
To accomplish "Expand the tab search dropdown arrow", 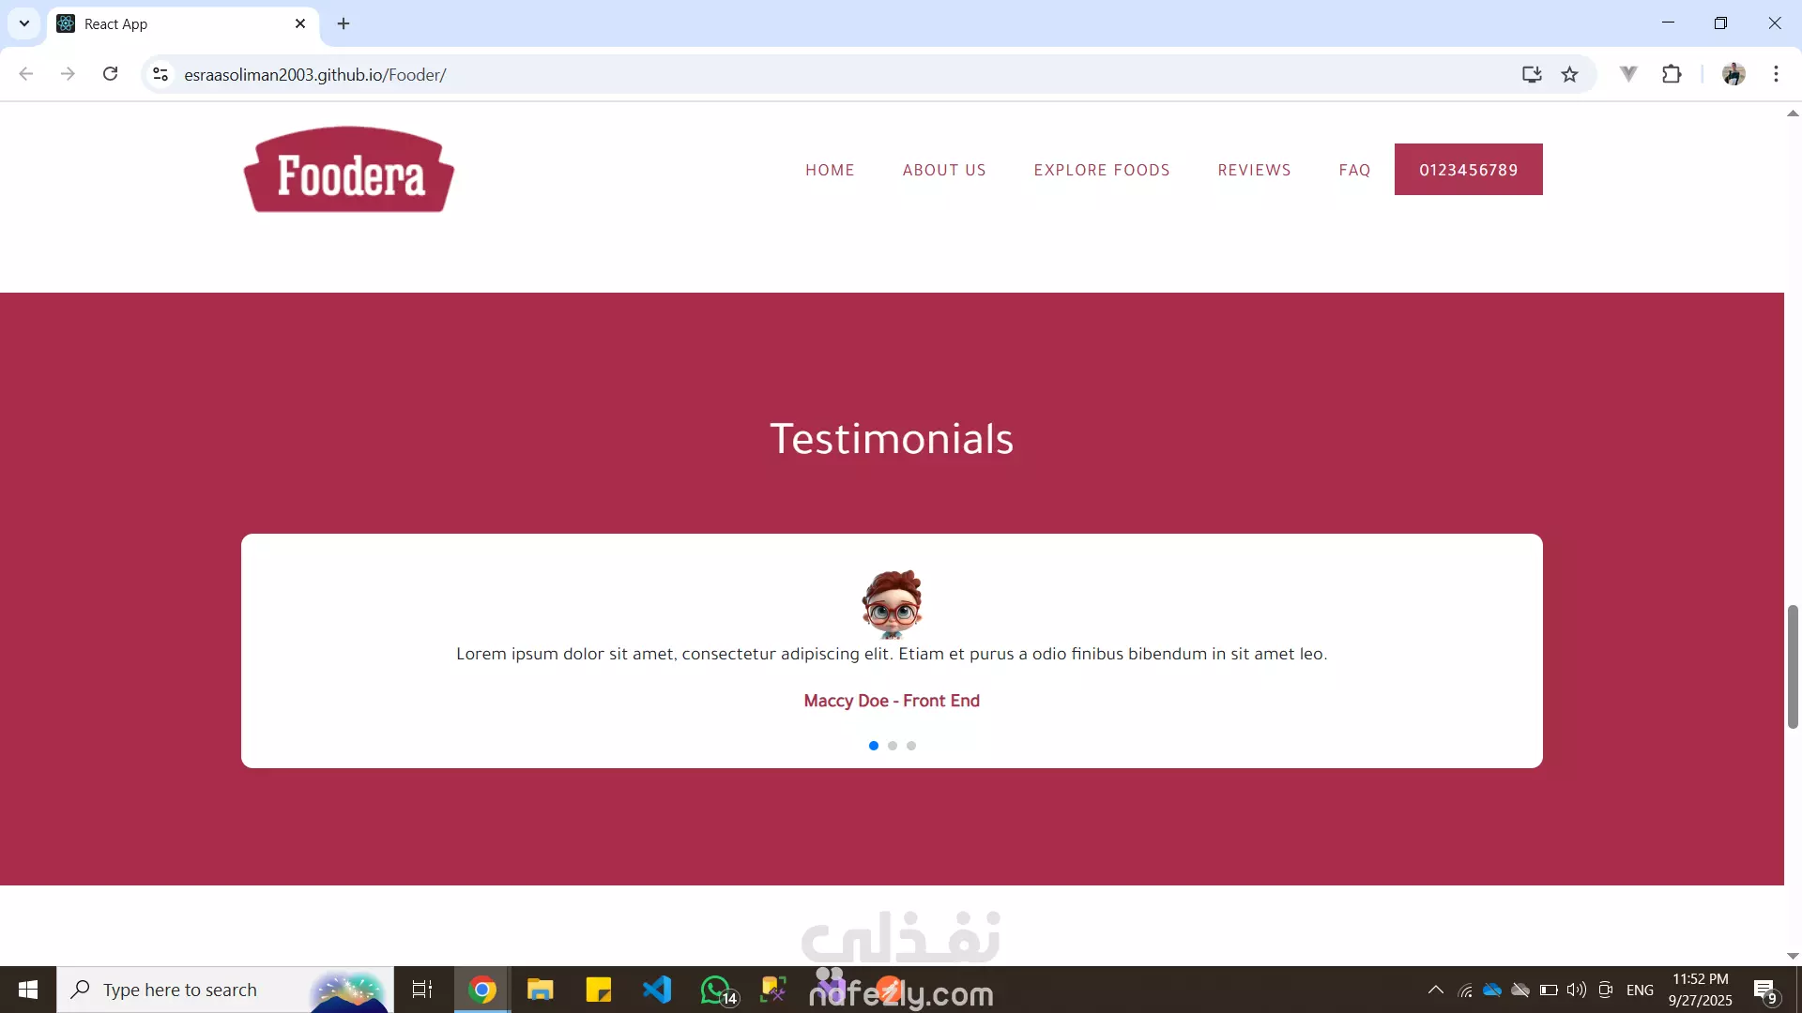I will click(24, 23).
